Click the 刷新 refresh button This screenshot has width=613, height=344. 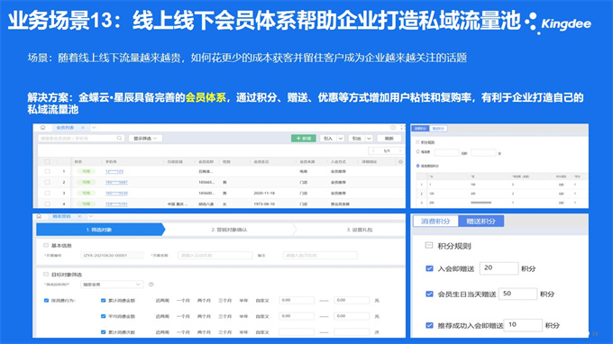389,138
